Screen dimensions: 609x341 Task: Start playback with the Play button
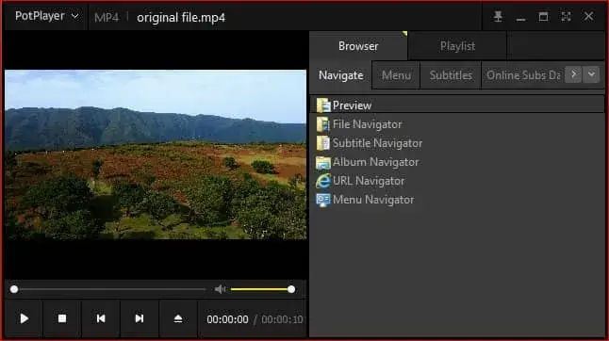(x=24, y=318)
